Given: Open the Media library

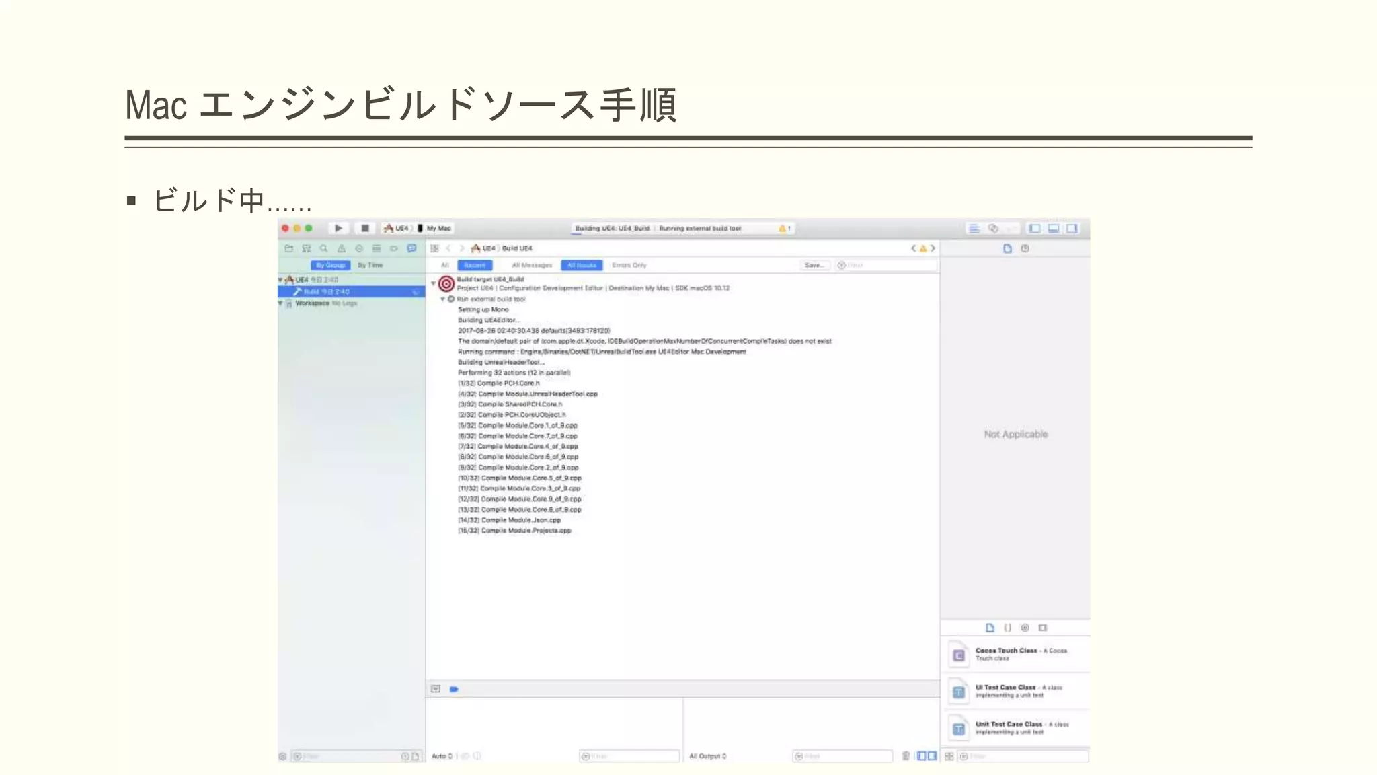Looking at the screenshot, I should click(1043, 628).
